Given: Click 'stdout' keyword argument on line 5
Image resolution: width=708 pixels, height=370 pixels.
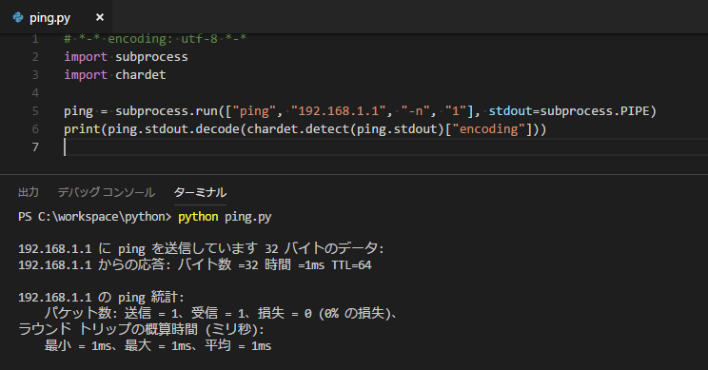Looking at the screenshot, I should pyautogui.click(x=510, y=111).
